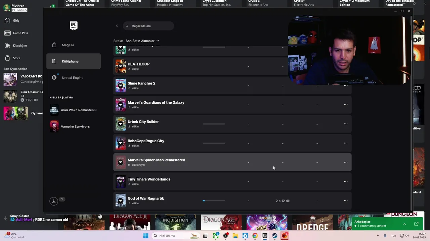Open three-dot menu for God of War Ragnarök
The image size is (430, 241).
346,201
